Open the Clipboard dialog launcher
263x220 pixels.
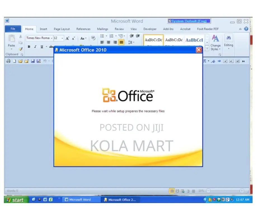click(22, 54)
